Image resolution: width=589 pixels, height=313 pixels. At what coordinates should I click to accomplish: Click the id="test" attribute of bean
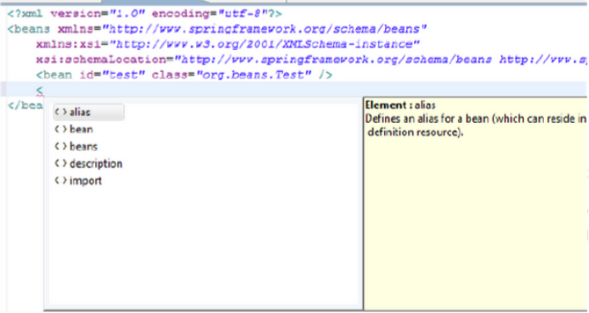pyautogui.click(x=112, y=75)
